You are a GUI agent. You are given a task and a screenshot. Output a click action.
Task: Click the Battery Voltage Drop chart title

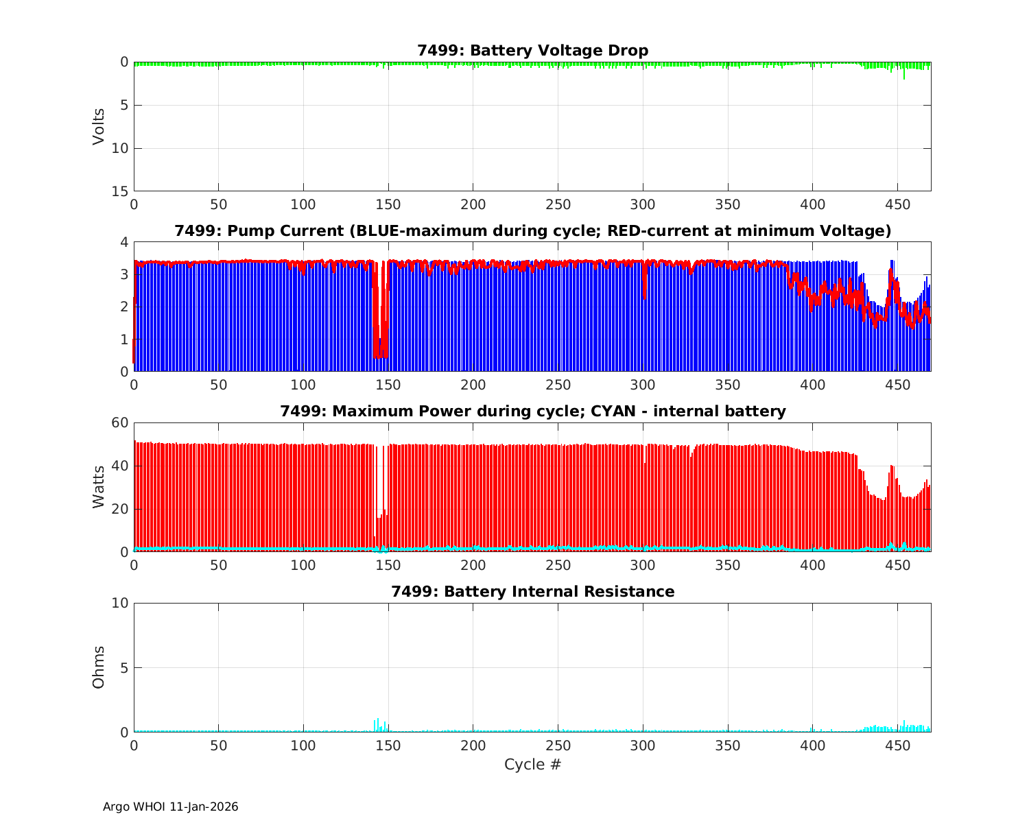coord(532,51)
